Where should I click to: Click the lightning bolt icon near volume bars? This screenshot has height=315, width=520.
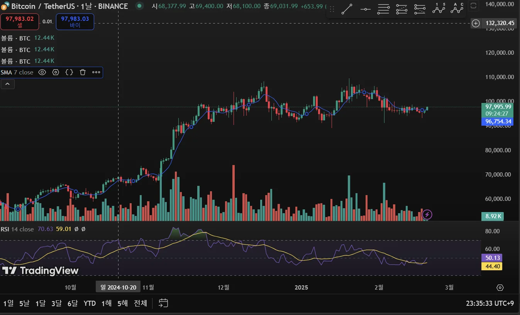(x=427, y=214)
